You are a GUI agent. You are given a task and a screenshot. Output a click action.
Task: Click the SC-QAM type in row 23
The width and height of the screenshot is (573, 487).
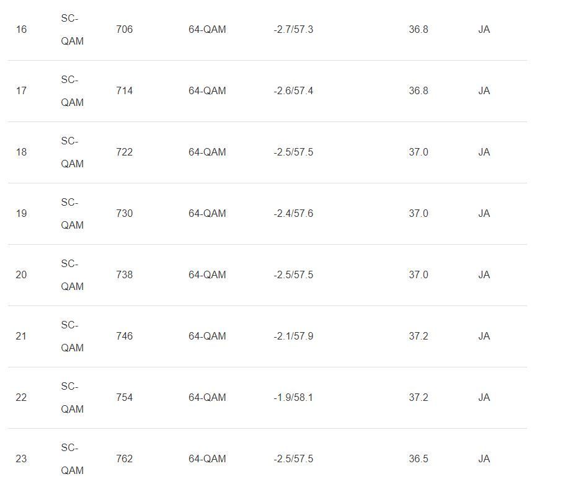pos(72,459)
